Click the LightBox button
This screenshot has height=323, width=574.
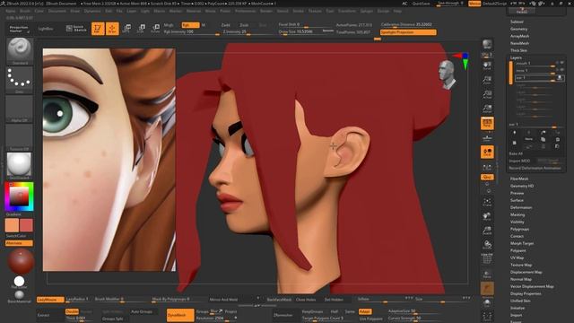tap(46, 29)
